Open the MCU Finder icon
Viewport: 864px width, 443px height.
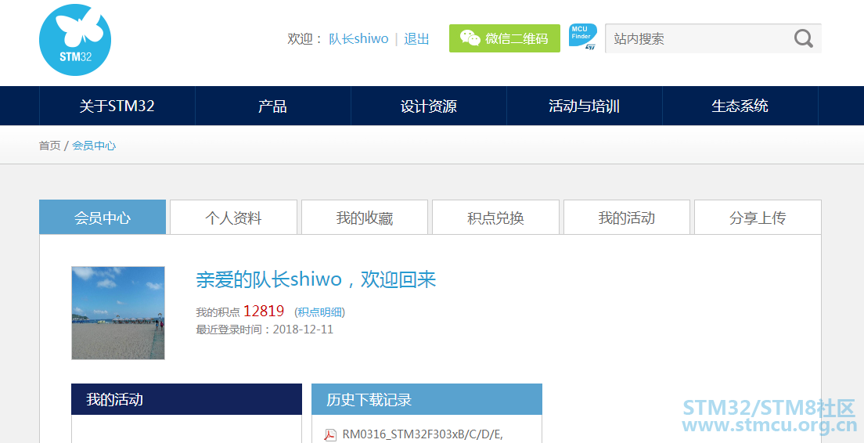582,38
